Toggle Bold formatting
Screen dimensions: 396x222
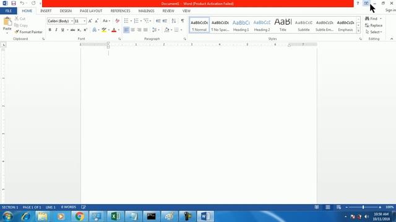click(x=49, y=30)
